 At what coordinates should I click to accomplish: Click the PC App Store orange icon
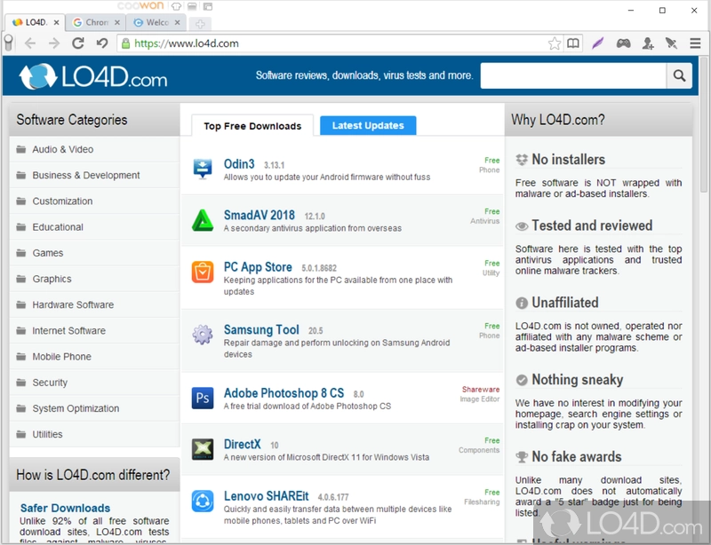click(203, 272)
